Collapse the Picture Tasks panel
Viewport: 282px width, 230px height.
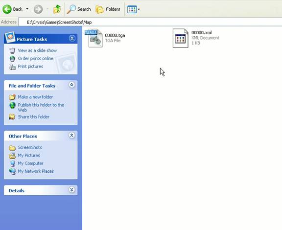click(72, 38)
